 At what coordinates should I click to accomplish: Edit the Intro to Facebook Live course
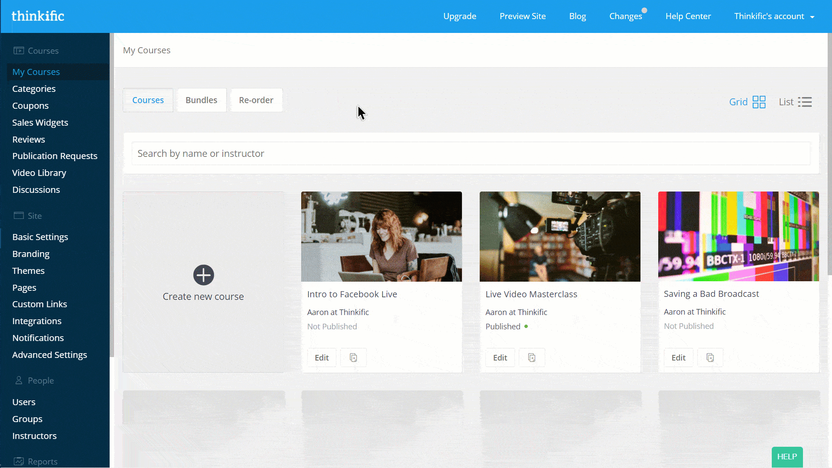(322, 357)
